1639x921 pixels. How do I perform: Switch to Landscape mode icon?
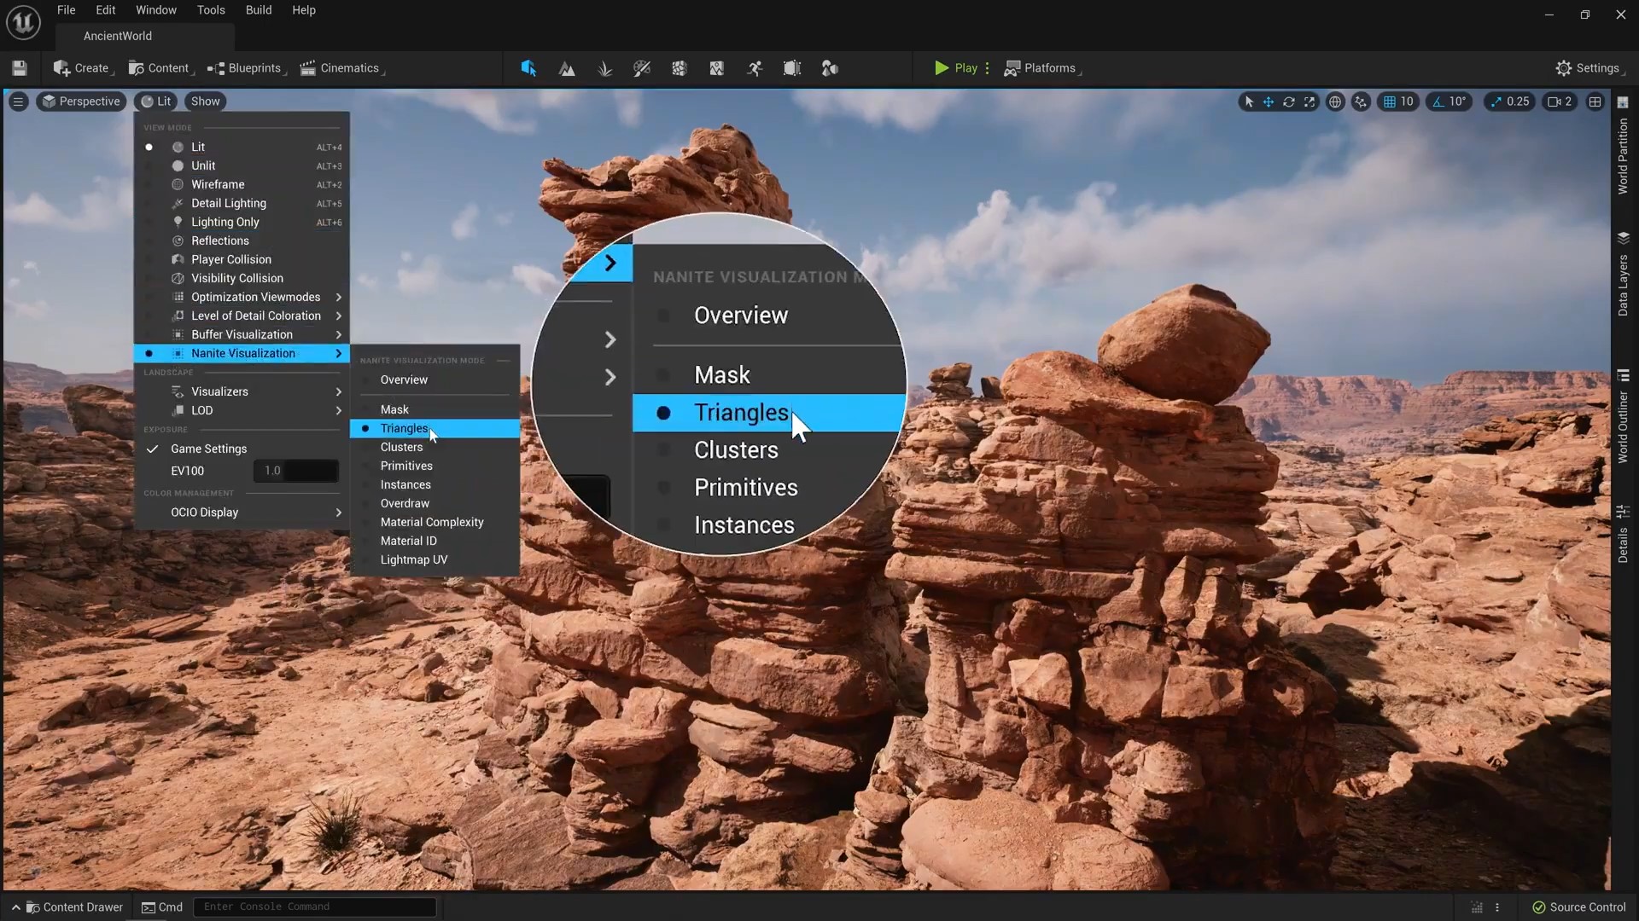click(567, 68)
